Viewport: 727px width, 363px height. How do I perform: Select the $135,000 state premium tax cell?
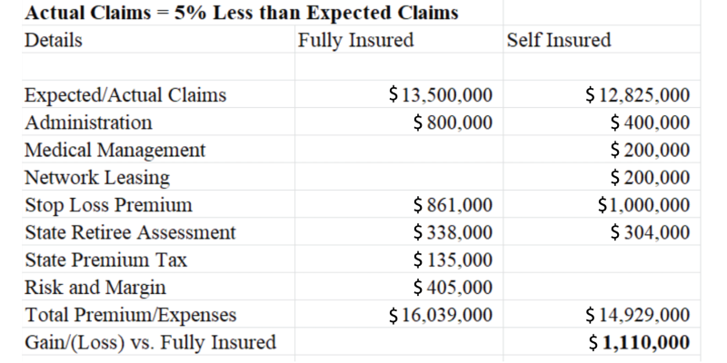(452, 260)
